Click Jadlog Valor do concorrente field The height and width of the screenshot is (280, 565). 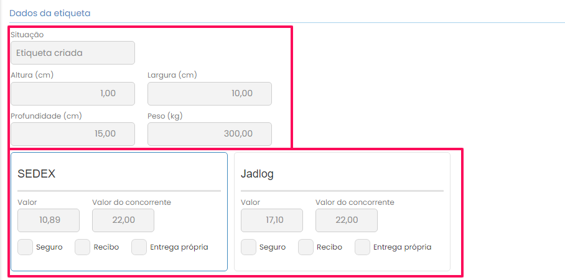tap(346, 220)
